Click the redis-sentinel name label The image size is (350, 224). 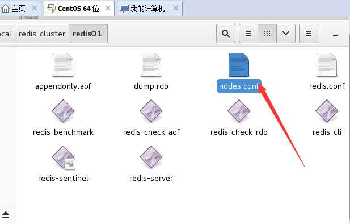pos(63,179)
